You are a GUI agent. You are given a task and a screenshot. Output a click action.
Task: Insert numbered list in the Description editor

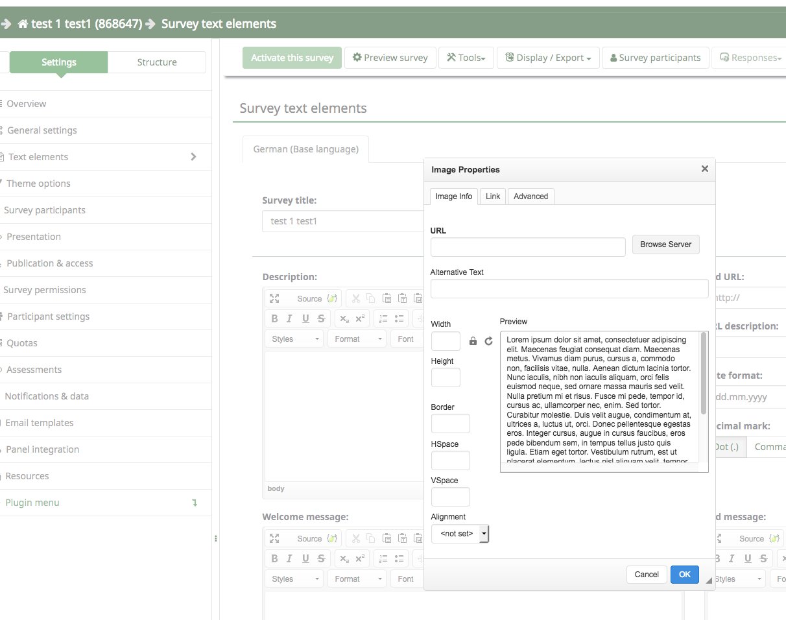[x=383, y=318]
